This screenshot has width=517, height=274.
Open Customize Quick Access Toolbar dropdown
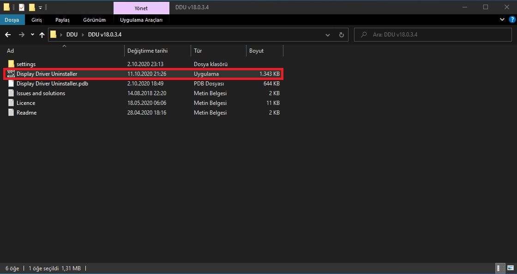click(x=40, y=7)
